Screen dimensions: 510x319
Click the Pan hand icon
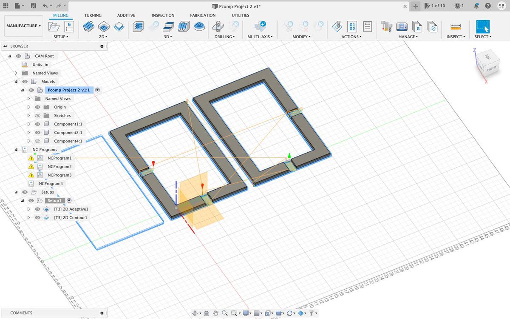click(216, 313)
